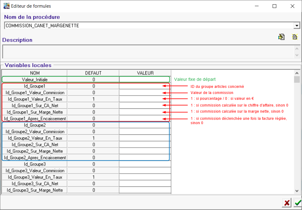Maximize the Editeur de formules window
This screenshot has width=302, height=210.
coord(274,6)
